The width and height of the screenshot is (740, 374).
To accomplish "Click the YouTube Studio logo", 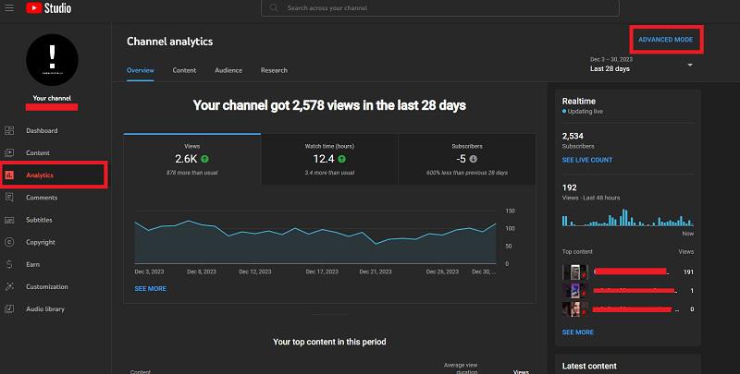I will (49, 8).
